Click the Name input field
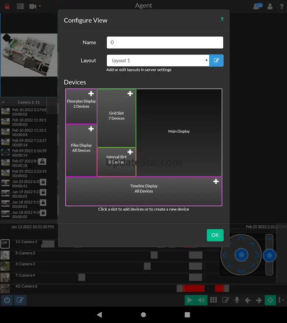Screen dimensions: 287x323 [165, 42]
